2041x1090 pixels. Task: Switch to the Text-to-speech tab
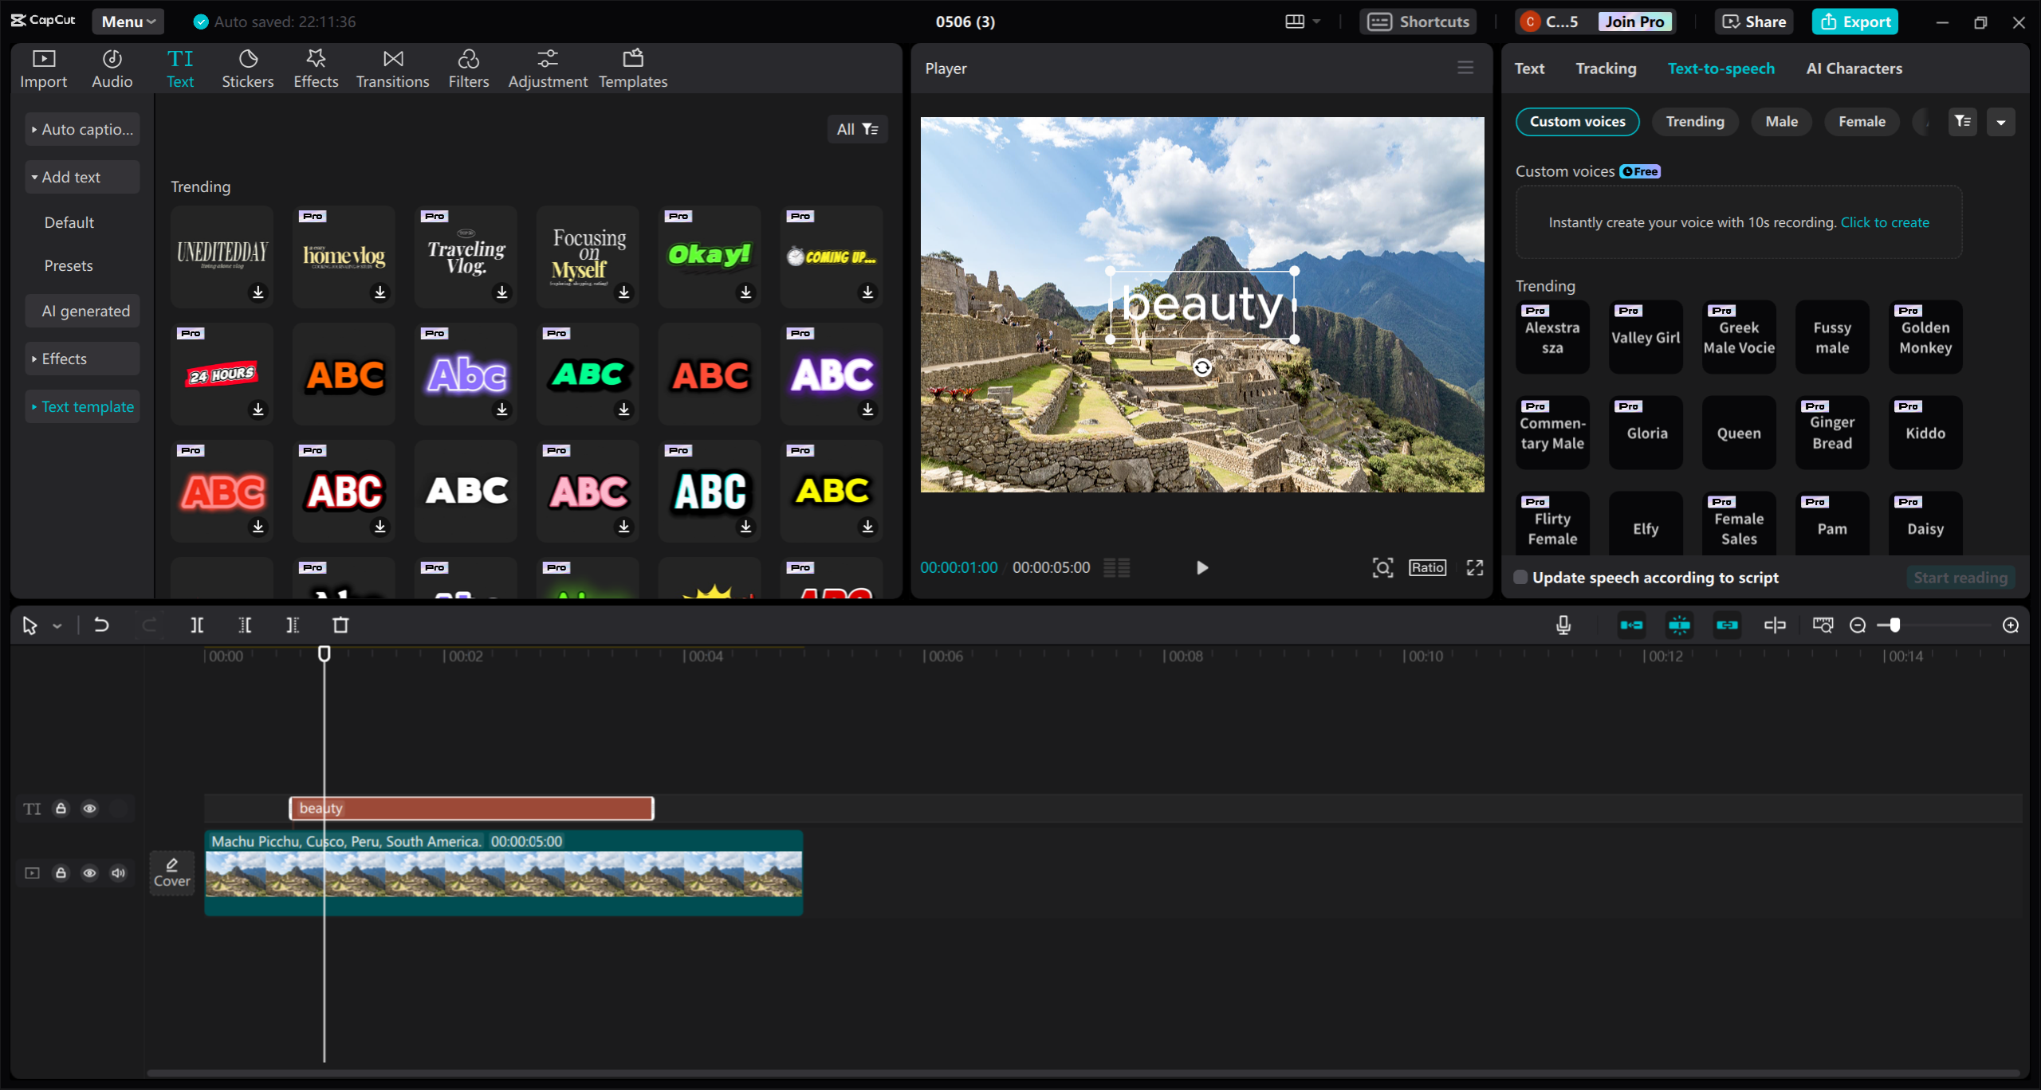1721,69
